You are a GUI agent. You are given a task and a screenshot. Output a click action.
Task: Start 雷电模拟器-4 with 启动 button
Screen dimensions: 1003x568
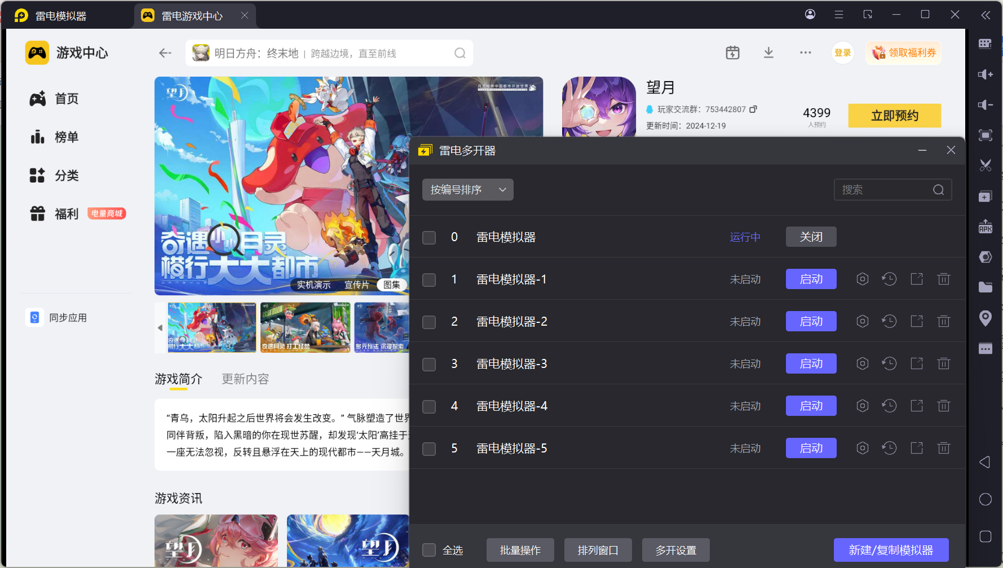811,406
